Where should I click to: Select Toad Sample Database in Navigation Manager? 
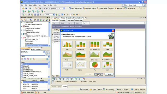(x=34, y=28)
